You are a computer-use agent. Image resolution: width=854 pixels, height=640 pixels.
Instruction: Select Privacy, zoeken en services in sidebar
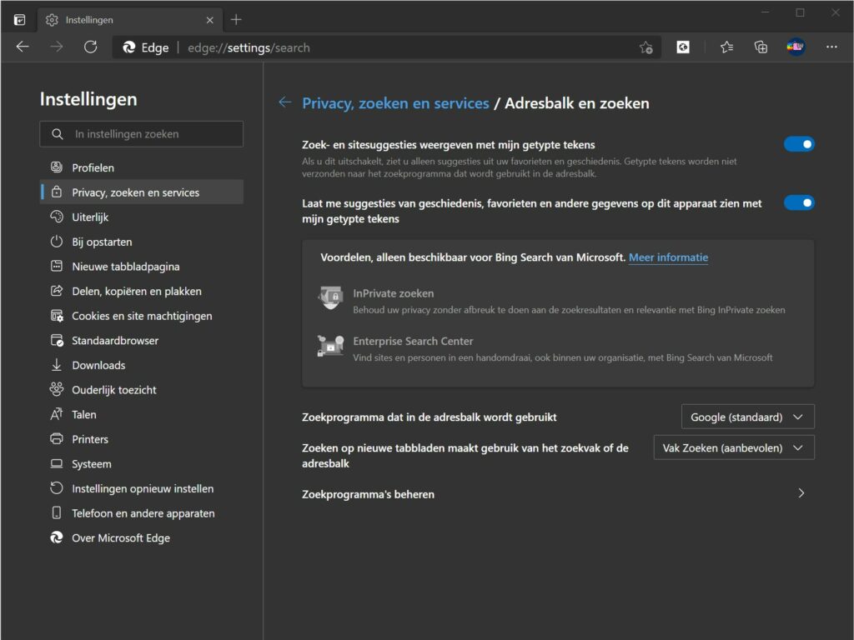[x=142, y=192]
